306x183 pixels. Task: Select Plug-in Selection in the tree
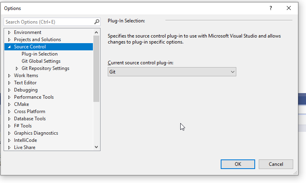tap(40, 54)
